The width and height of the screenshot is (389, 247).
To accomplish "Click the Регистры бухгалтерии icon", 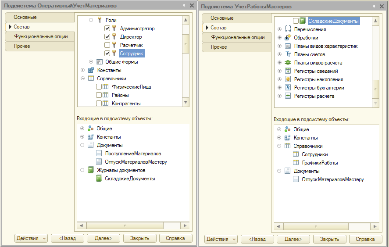I will pos(288,87).
